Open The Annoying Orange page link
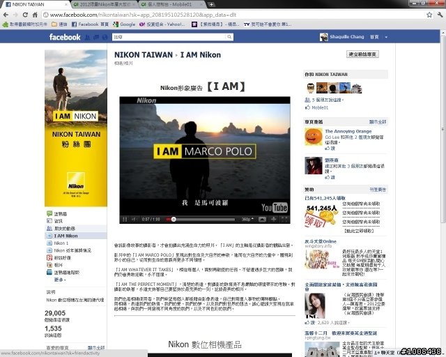This screenshot has width=446, height=357. [348, 131]
